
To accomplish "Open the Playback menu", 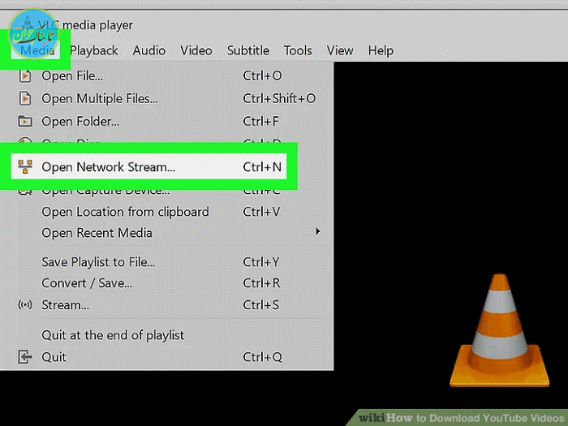I will [x=95, y=50].
